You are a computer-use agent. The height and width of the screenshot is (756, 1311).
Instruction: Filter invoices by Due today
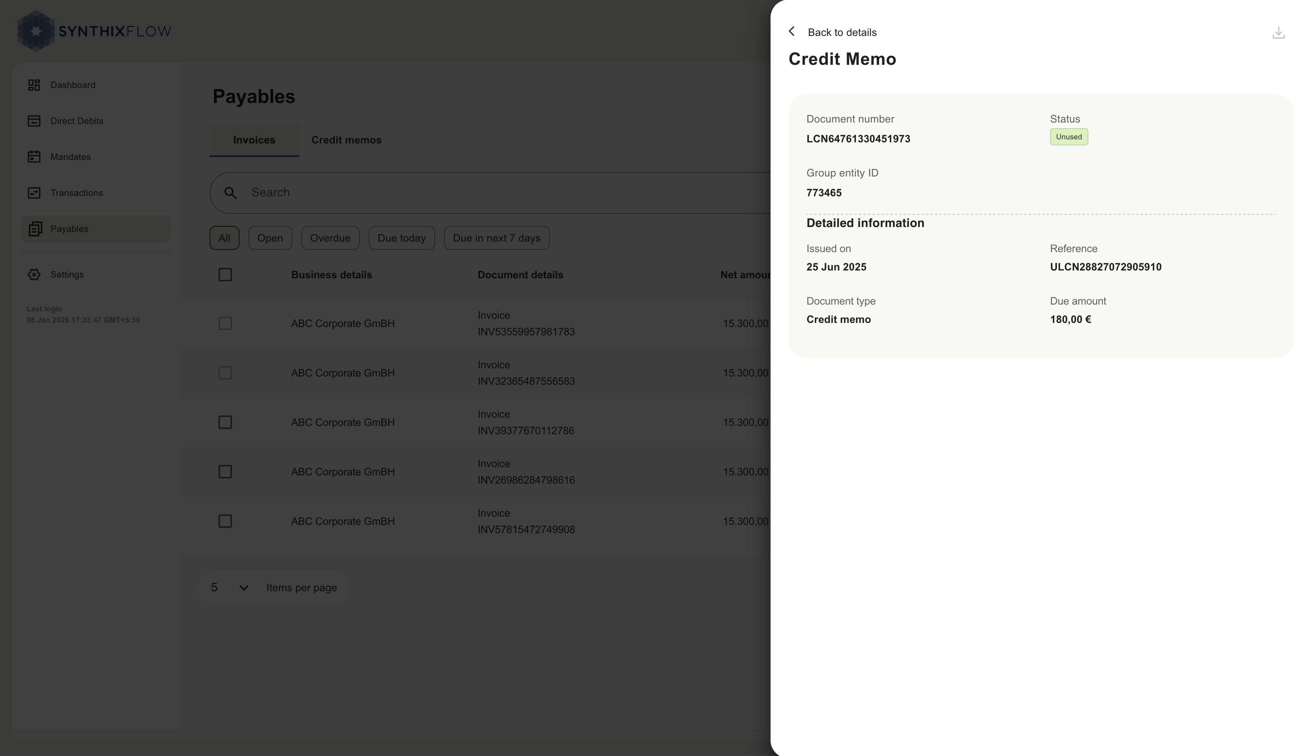pyautogui.click(x=402, y=238)
